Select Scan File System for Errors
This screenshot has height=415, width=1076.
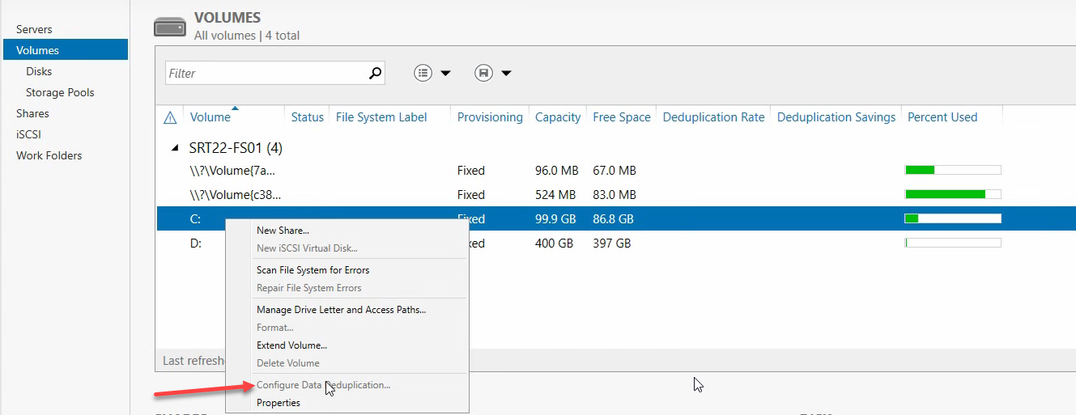click(313, 270)
